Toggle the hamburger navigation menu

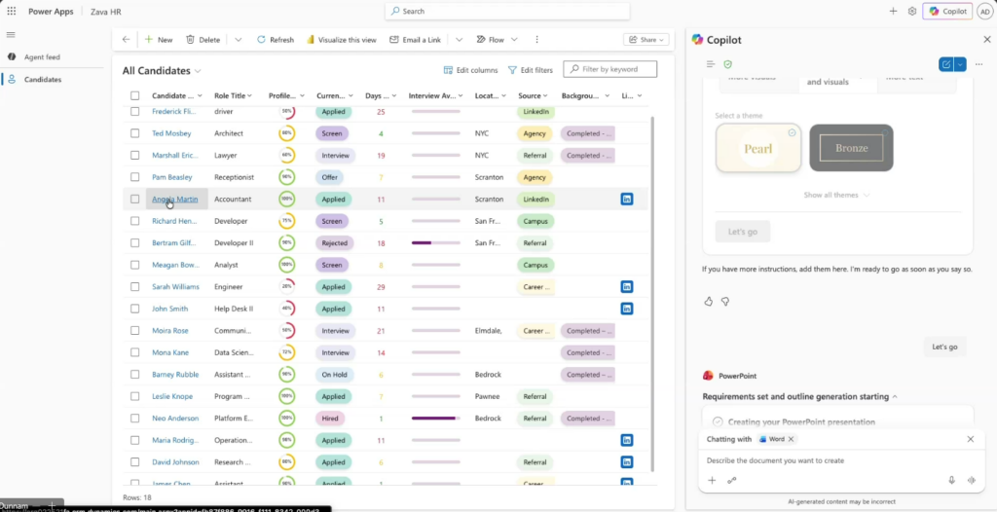point(12,34)
